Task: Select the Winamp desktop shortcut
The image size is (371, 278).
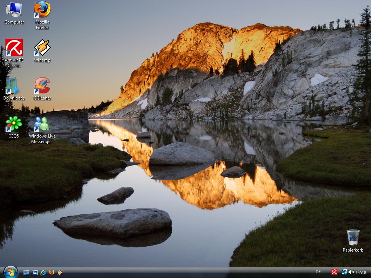Action: pyautogui.click(x=42, y=48)
